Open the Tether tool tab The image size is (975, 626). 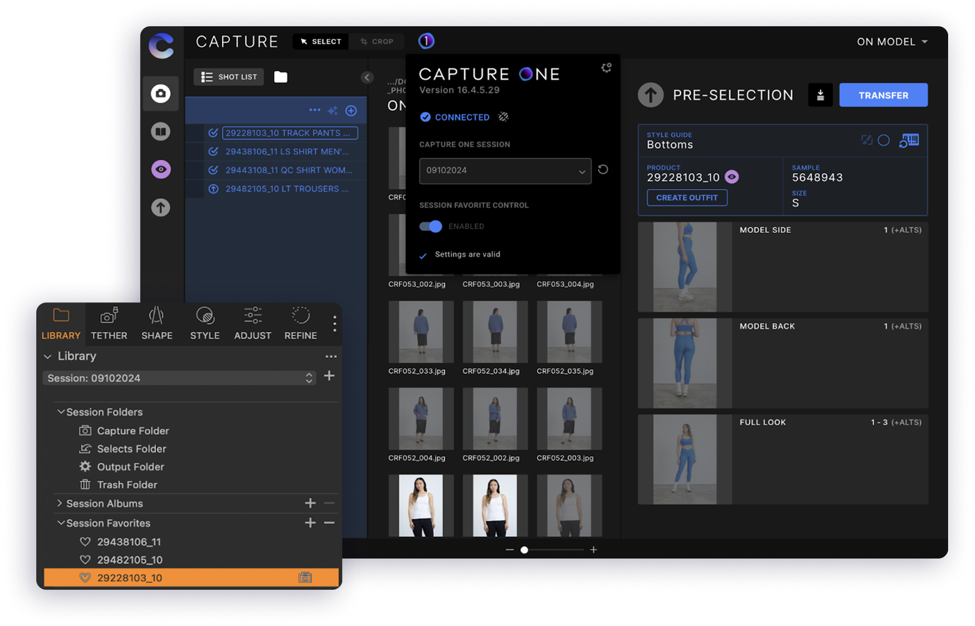coord(109,324)
